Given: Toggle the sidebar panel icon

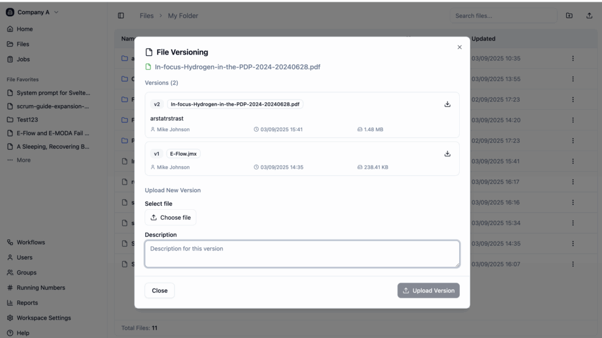Looking at the screenshot, I should coord(121,16).
